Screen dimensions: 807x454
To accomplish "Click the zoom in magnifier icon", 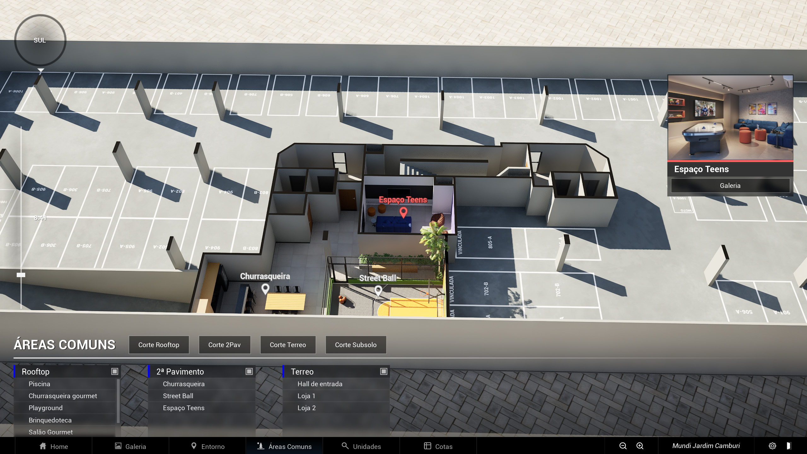I will [x=640, y=446].
